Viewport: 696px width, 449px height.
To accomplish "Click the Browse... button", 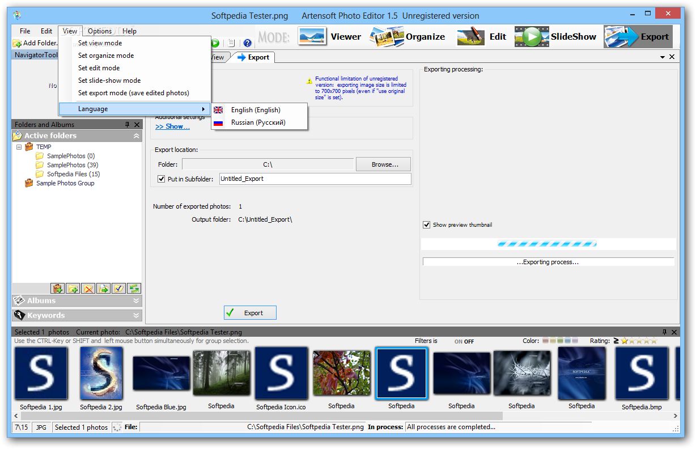I will [x=383, y=164].
